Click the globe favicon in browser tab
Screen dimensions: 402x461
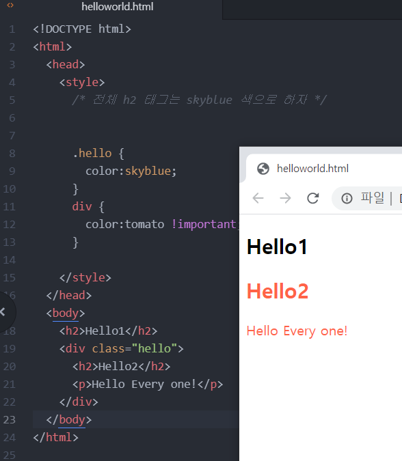pyautogui.click(x=263, y=169)
